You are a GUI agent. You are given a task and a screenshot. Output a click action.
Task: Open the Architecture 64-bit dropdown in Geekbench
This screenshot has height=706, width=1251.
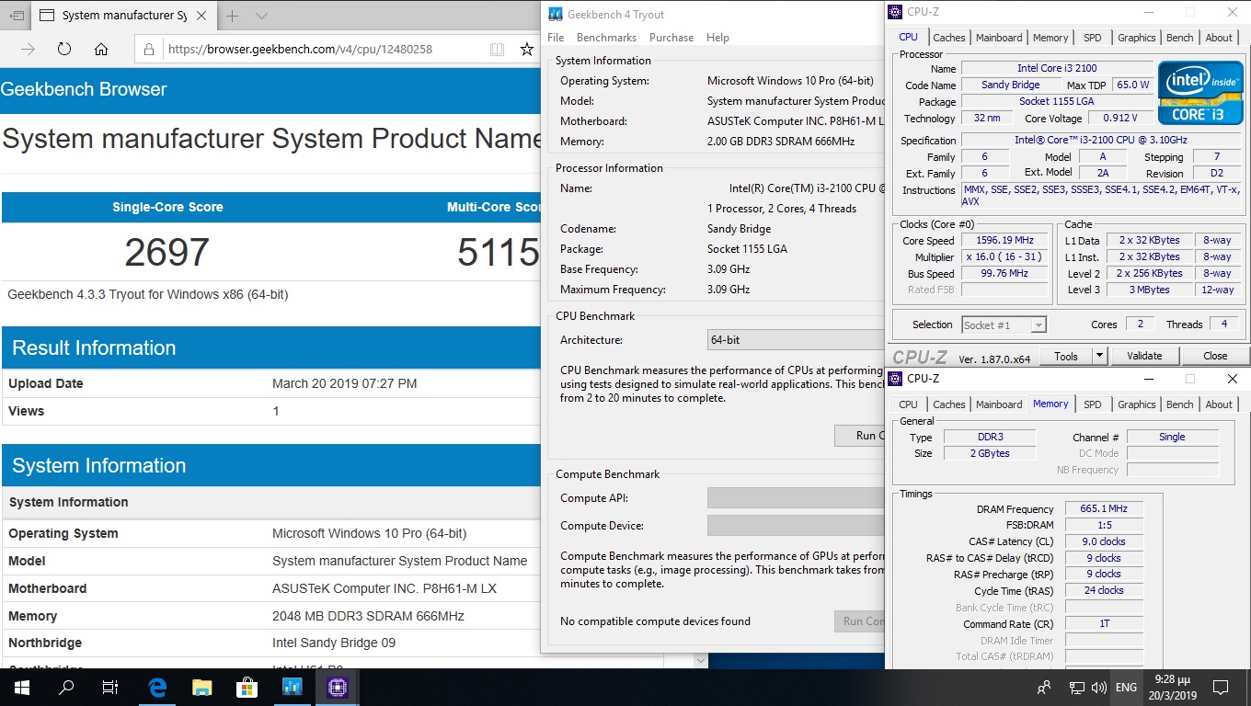click(x=796, y=340)
